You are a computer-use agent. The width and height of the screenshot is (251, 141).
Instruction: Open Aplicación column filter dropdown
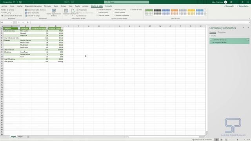pos(30,29)
